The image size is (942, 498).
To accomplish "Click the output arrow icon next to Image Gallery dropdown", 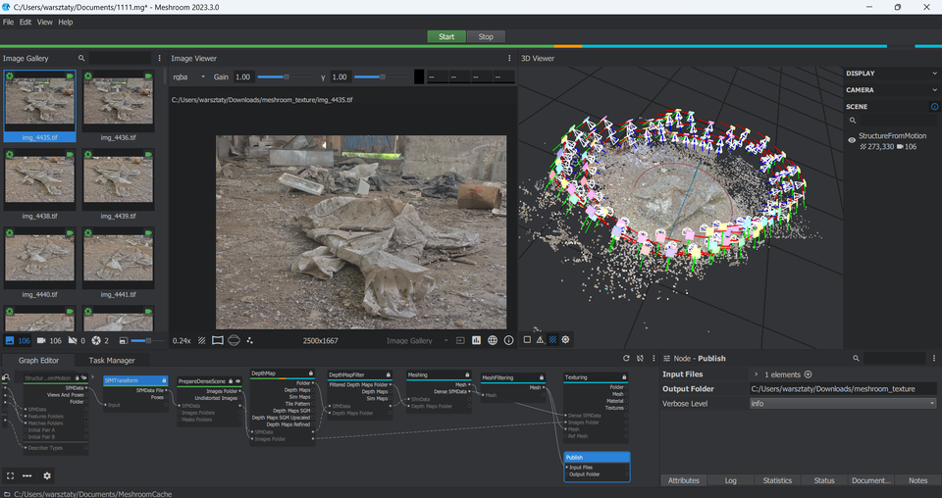I will 460,340.
